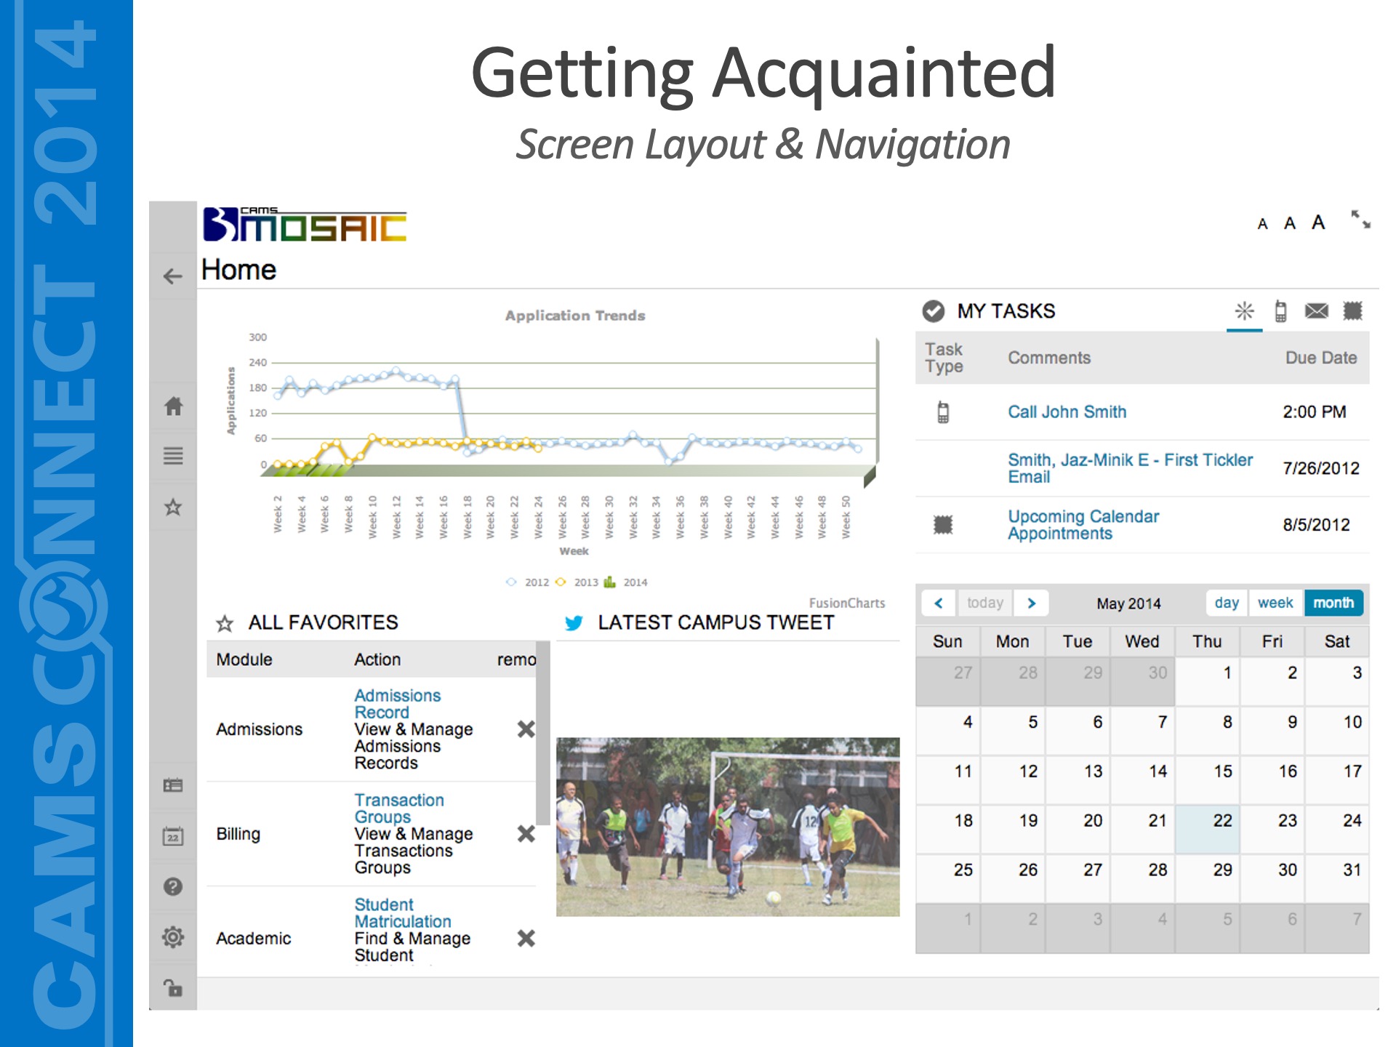Filter tasks by phone icon

1280,311
